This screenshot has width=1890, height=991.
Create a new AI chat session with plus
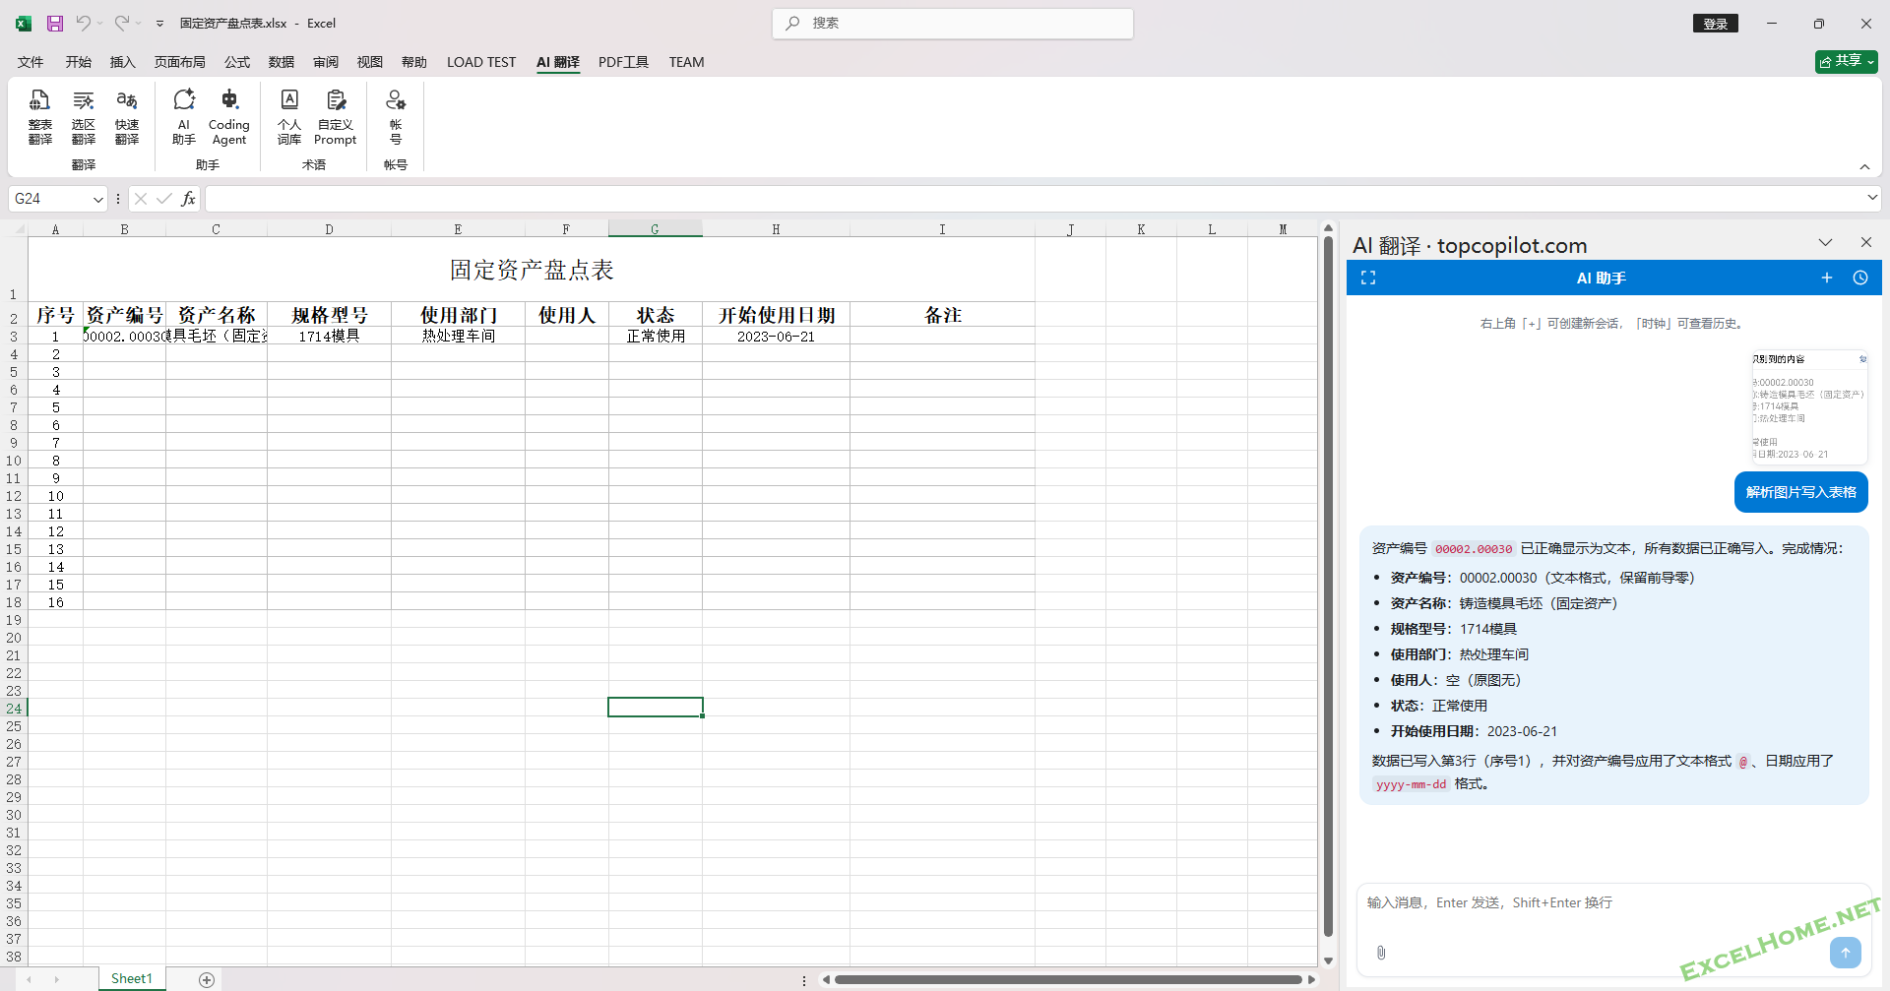1827,278
